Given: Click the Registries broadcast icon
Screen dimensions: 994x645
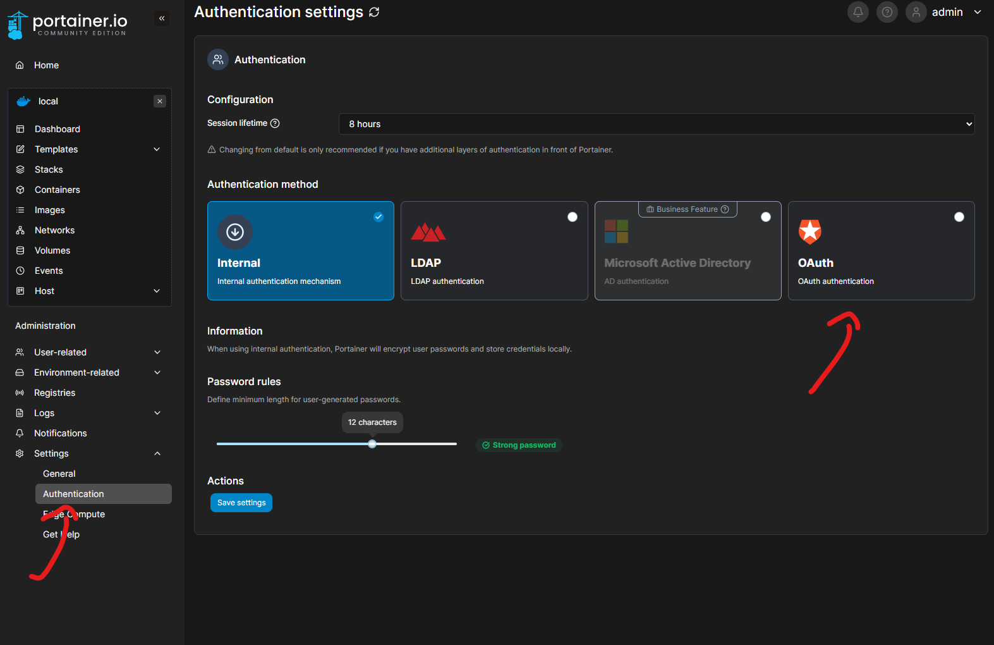Looking at the screenshot, I should click(20, 393).
